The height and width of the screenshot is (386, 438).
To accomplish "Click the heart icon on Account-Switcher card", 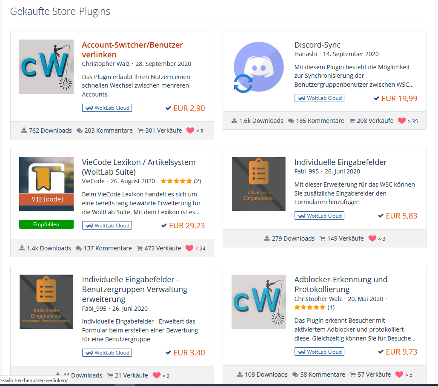I will point(190,131).
